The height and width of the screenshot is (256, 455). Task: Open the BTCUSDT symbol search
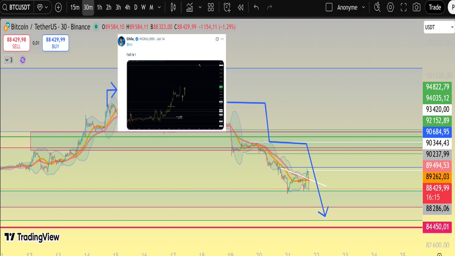17,7
